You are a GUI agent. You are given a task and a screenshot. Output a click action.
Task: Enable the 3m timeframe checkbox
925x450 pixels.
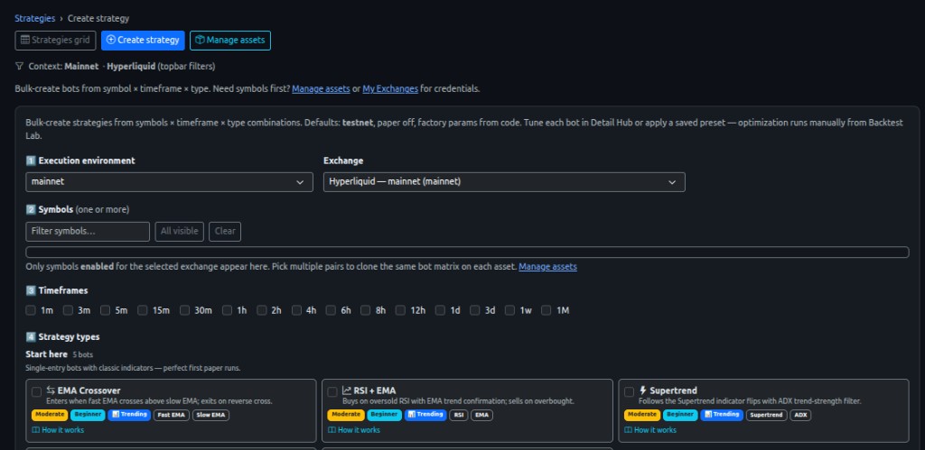(x=68, y=310)
